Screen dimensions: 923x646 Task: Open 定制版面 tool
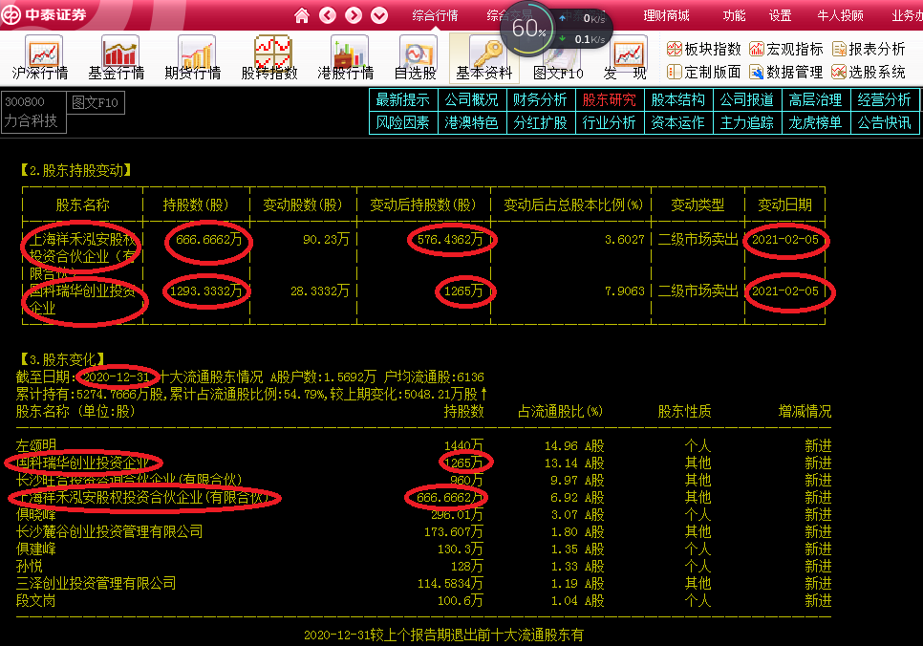click(x=704, y=72)
